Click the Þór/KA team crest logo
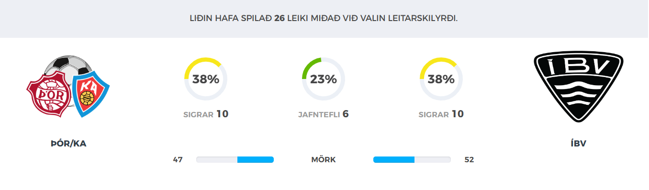The image size is (649, 190). (68, 89)
